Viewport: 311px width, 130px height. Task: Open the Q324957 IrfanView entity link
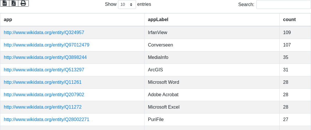pos(44,33)
